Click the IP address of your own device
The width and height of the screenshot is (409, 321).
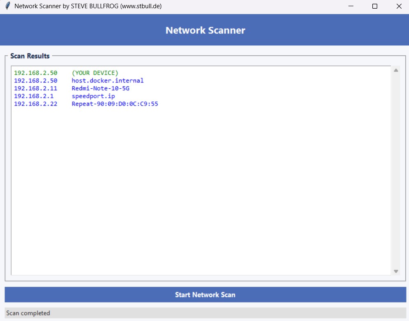tap(35, 73)
